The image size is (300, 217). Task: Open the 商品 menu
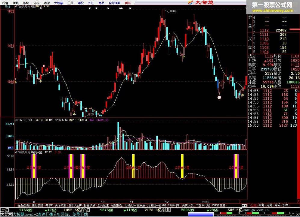coord(101,3)
